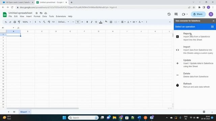Viewport: 216px width, 121px height.
Task: Click the Share button
Action: pyautogui.click(x=198, y=14)
